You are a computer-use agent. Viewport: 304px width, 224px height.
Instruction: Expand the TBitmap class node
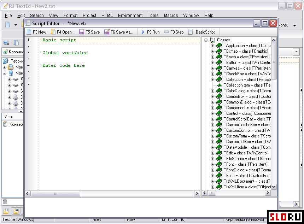click(x=213, y=51)
